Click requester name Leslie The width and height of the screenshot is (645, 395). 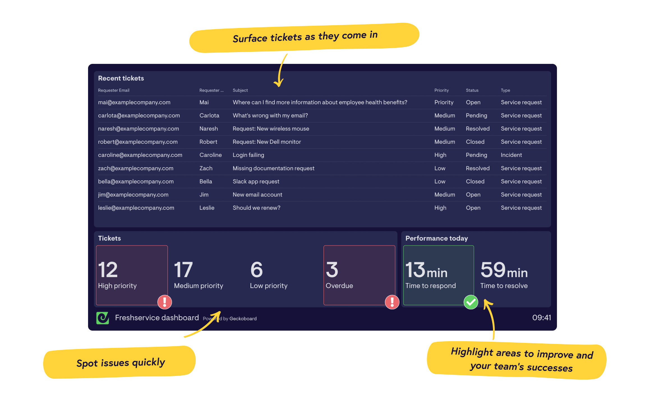pos(207,208)
